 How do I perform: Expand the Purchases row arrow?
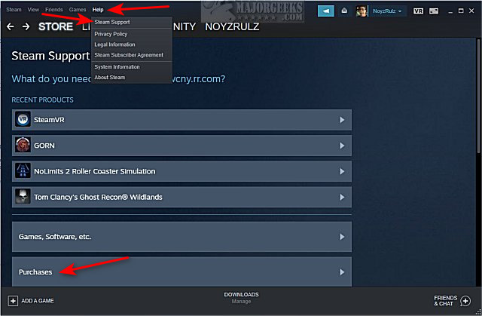(342, 272)
